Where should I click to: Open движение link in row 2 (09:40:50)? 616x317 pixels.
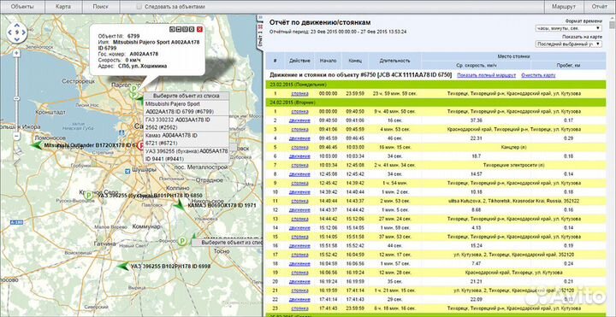click(299, 120)
